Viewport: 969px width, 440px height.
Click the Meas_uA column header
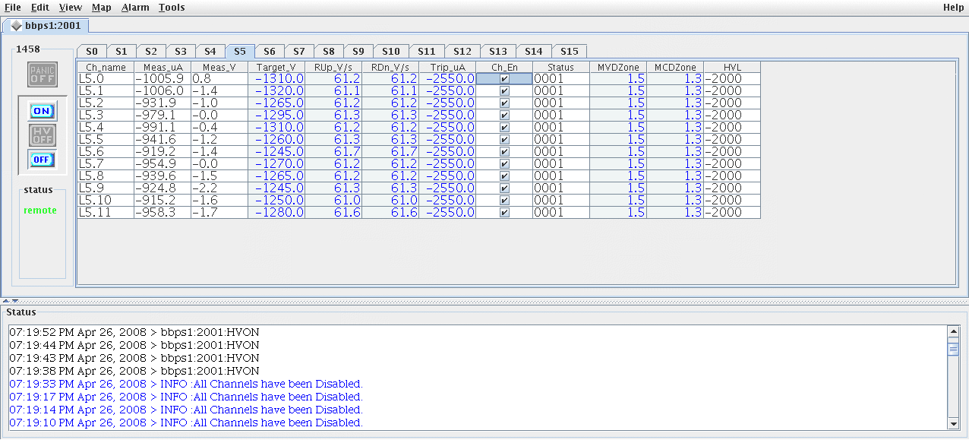click(x=163, y=68)
